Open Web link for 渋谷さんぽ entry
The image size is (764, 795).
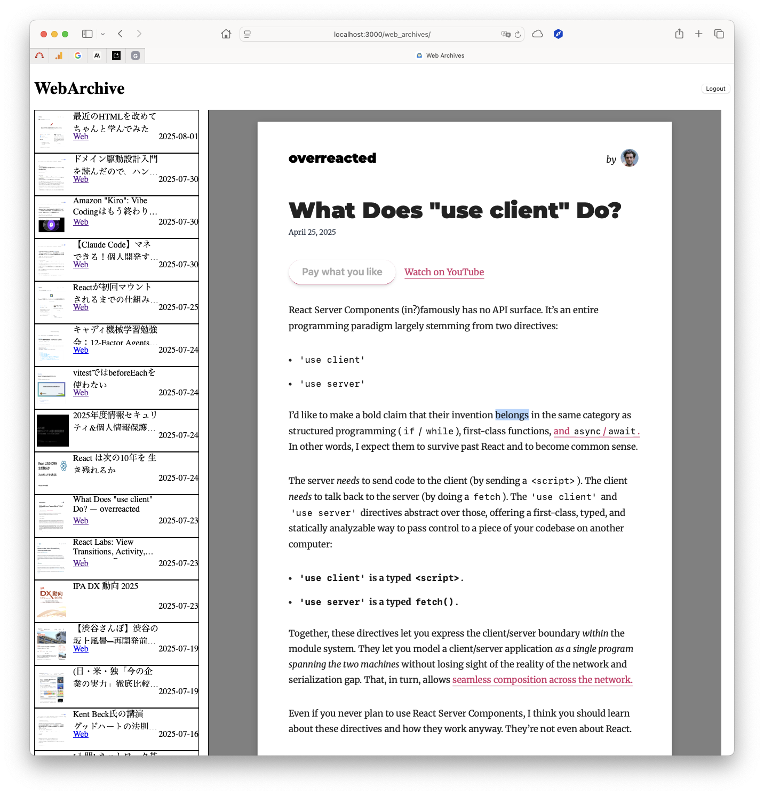click(81, 649)
